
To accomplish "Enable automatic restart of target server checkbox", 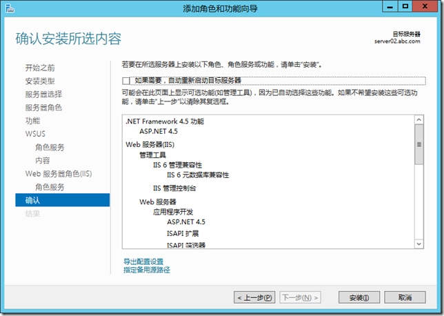I will click(125, 81).
